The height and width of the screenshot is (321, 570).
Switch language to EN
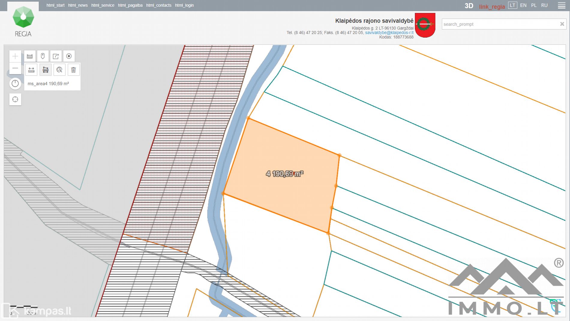tap(523, 5)
